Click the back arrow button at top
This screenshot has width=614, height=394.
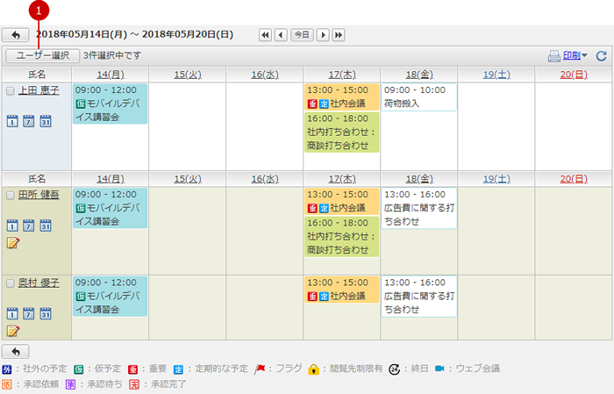[x=16, y=35]
